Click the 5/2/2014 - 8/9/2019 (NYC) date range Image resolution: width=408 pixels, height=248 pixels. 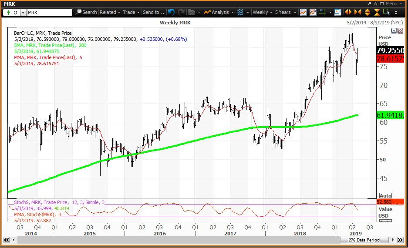[375, 23]
